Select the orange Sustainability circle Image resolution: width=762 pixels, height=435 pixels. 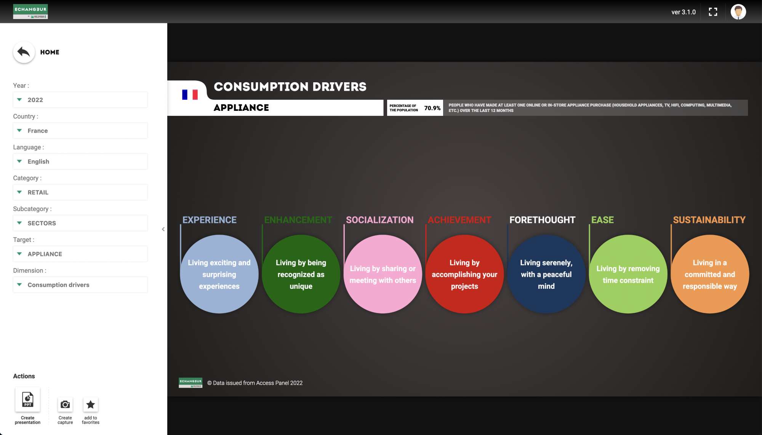point(709,274)
